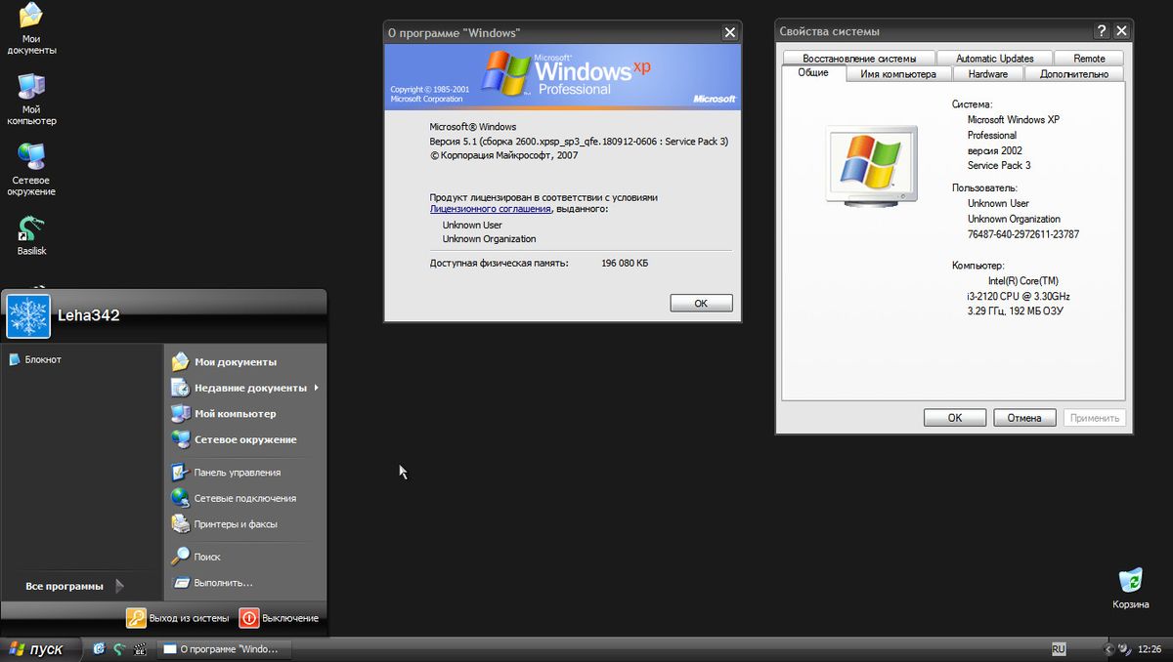Confirm the About Windows dialog with OK

click(x=701, y=303)
